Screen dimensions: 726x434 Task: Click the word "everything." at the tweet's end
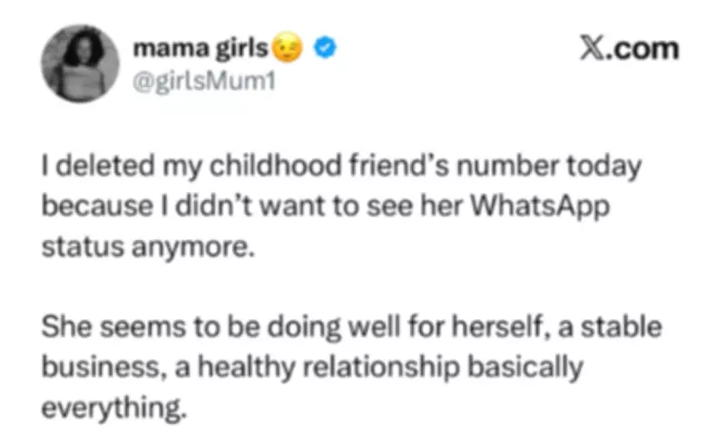114,404
